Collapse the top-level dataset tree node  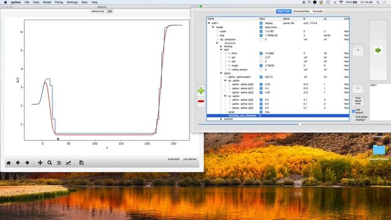(x=209, y=23)
